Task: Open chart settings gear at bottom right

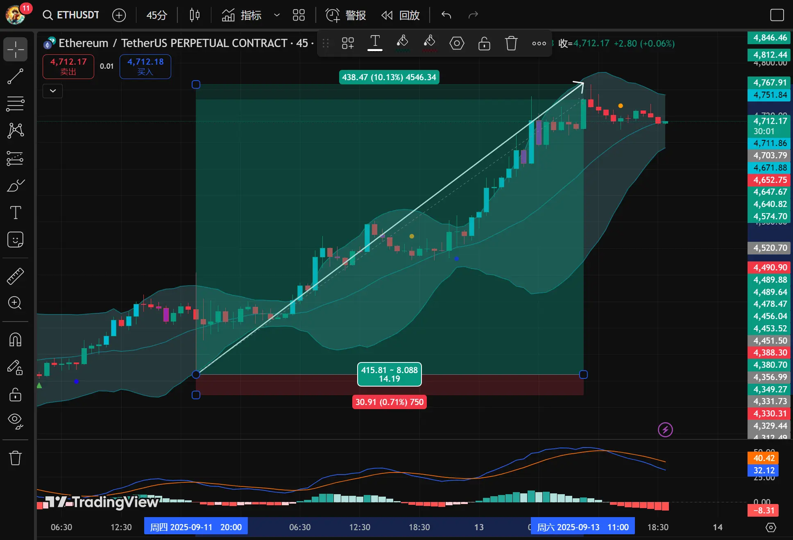Action: coord(771,527)
